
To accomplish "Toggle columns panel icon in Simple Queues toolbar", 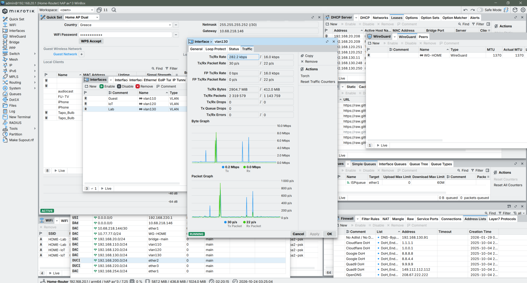I will [487, 170].
